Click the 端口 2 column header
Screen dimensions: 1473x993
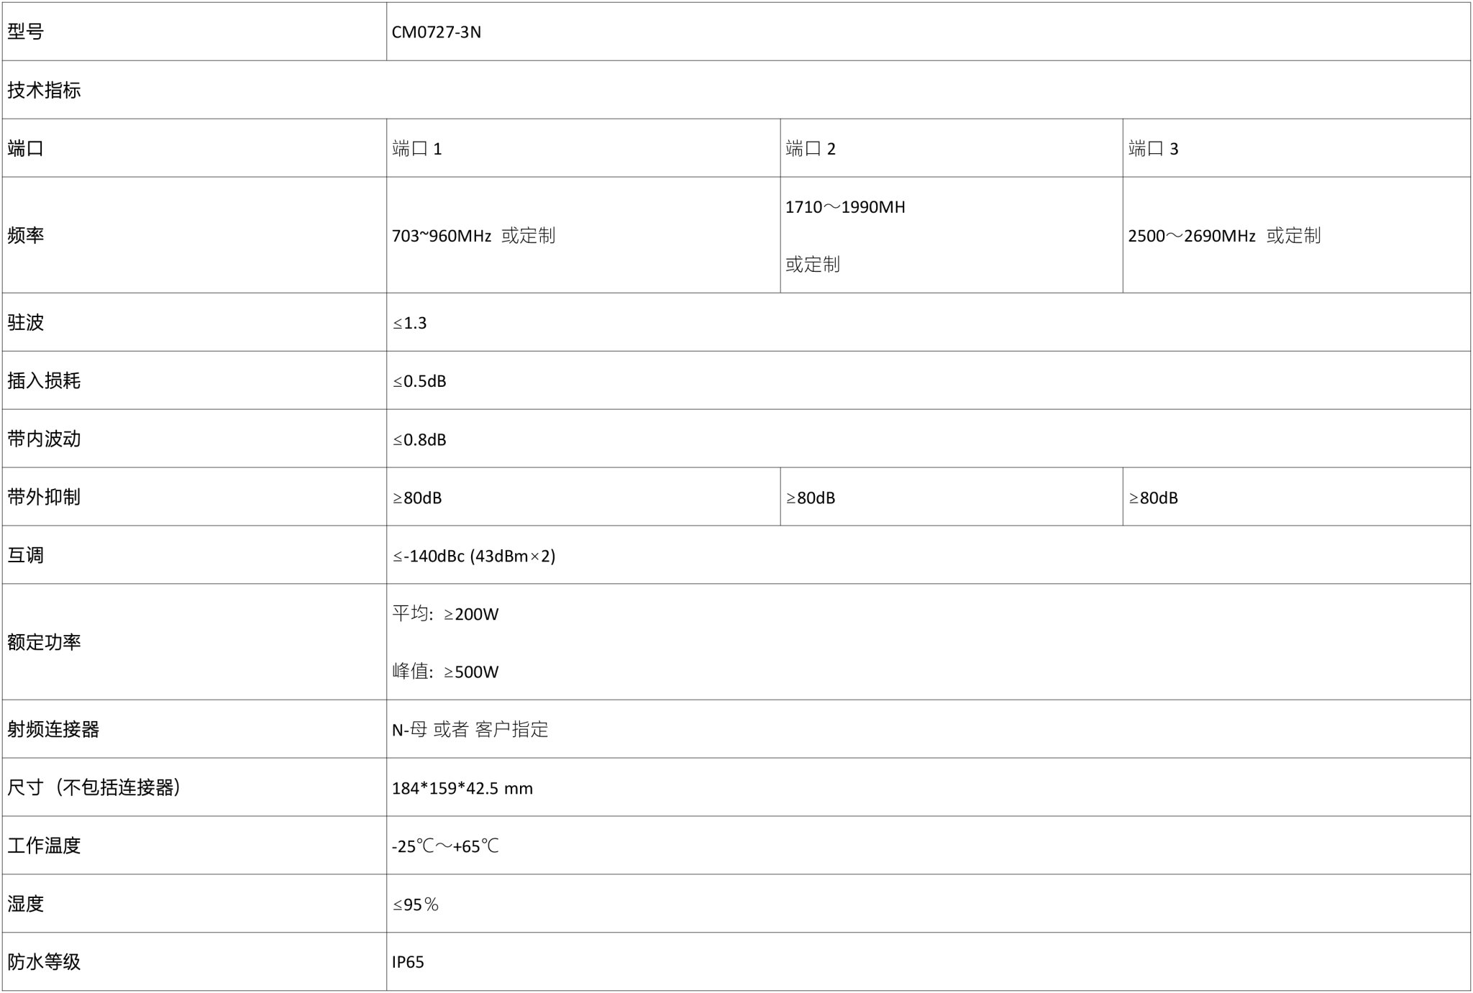[811, 149]
